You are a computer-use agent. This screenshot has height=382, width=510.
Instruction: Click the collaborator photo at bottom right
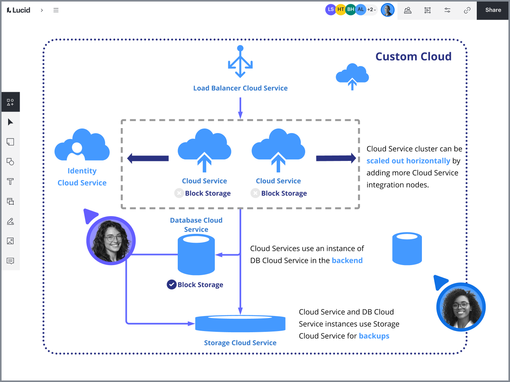(461, 307)
